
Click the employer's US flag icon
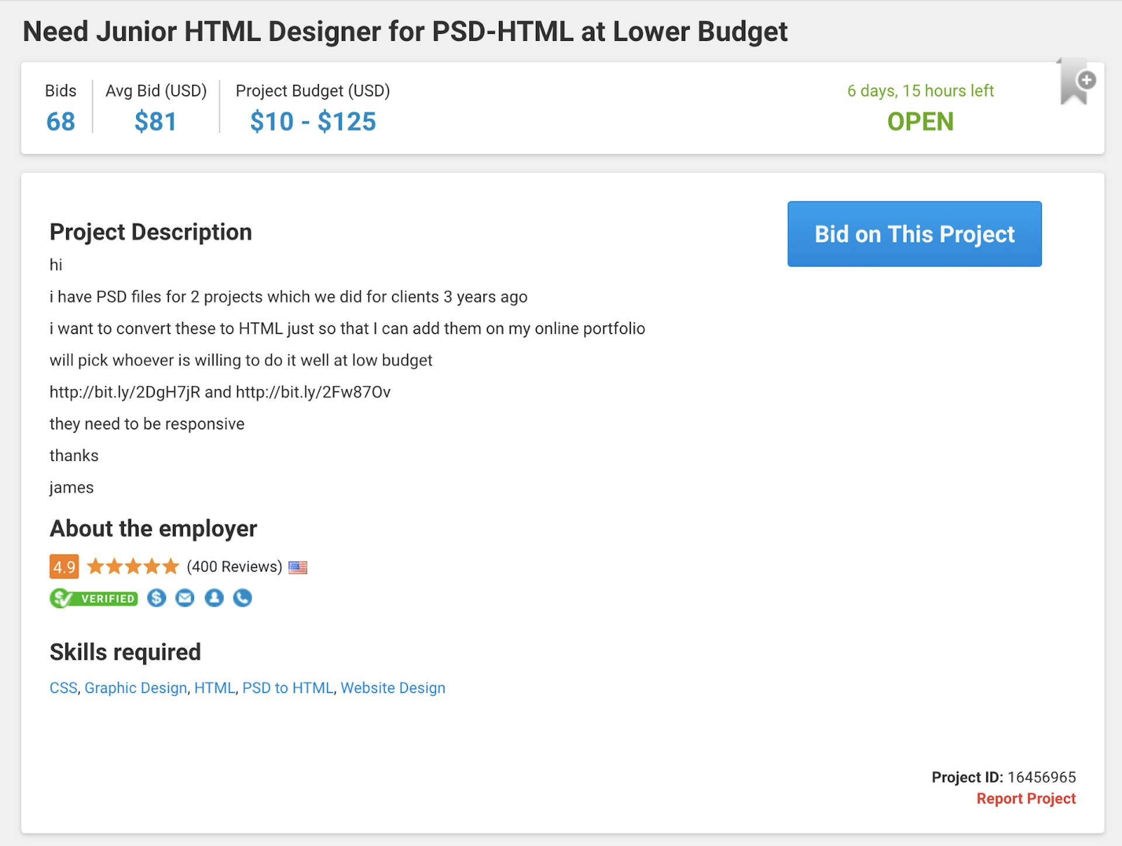pos(299,566)
